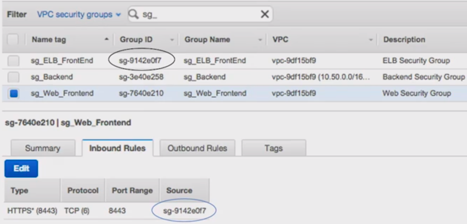467x224 pixels.
Task: Check the sg_Backend row checkbox
Action: click(x=13, y=77)
